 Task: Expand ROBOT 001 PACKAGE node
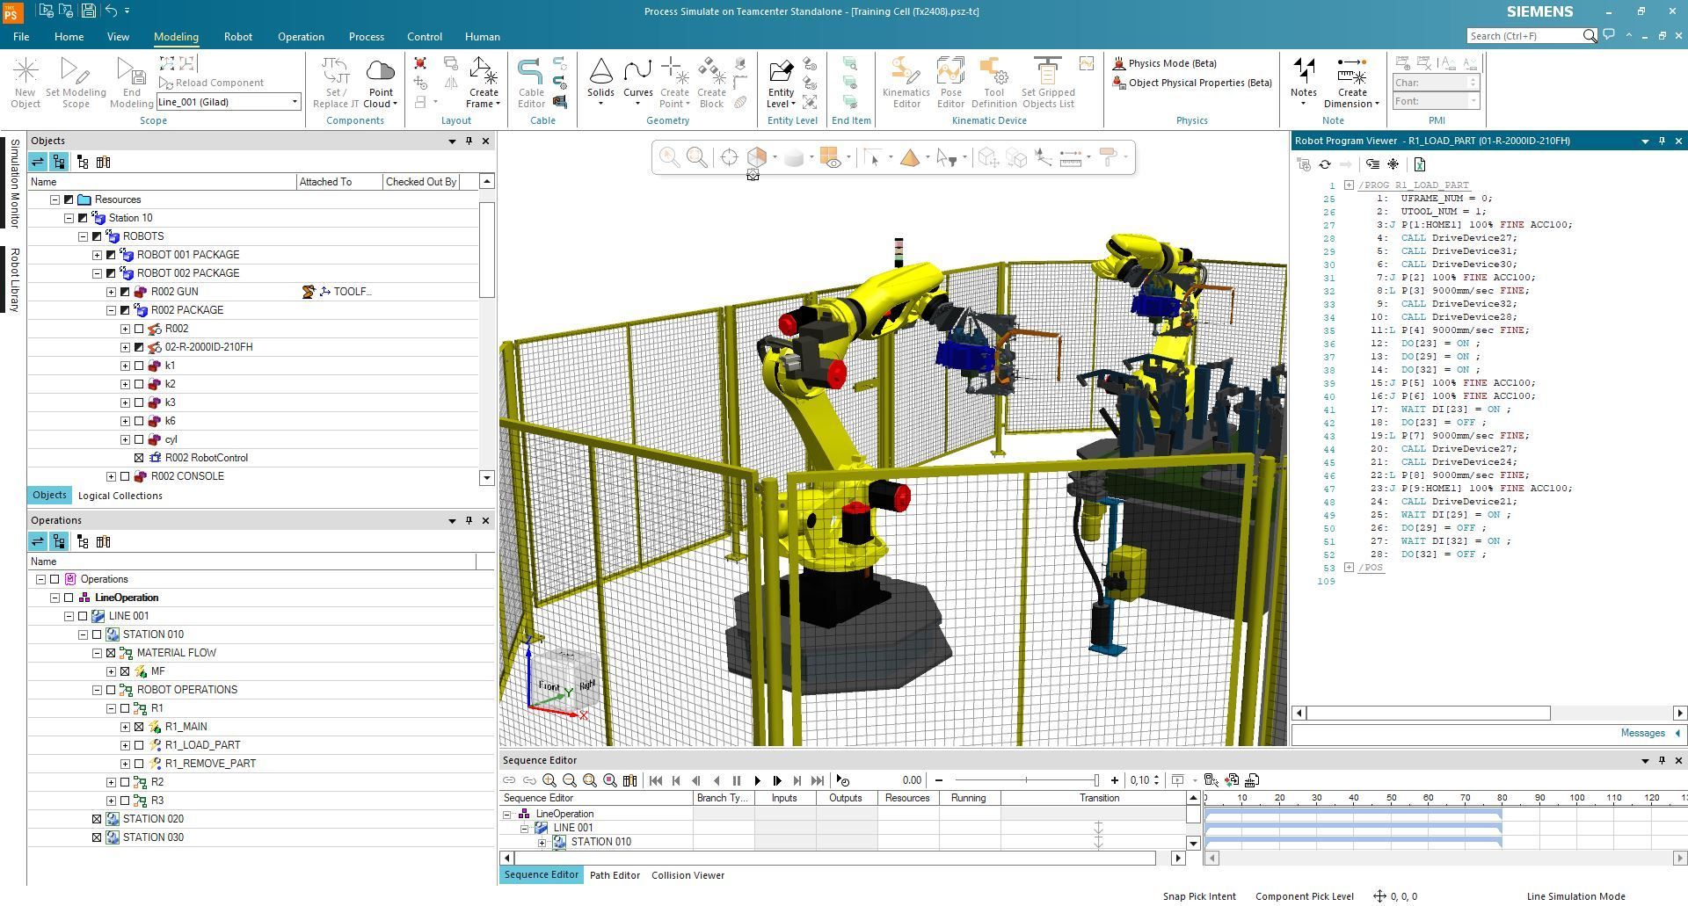pos(97,255)
